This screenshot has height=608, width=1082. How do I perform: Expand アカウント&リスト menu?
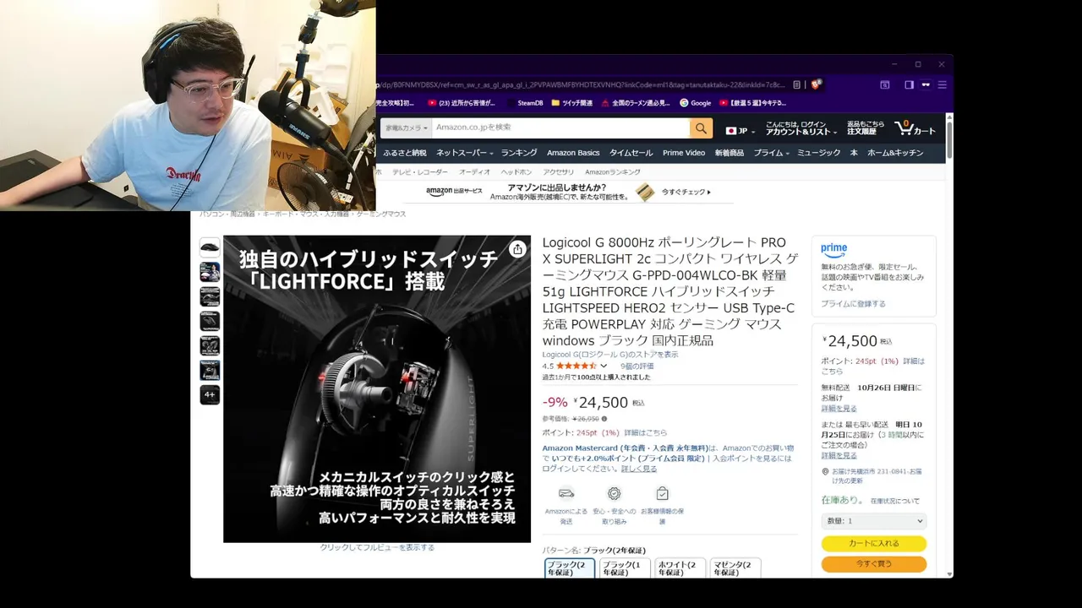(x=801, y=128)
